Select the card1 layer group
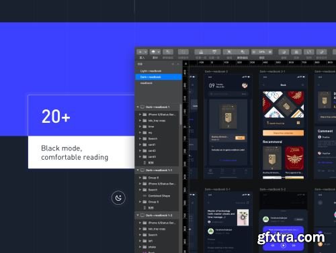Screen dimensions: 336x253 pyautogui.click(x=157, y=144)
